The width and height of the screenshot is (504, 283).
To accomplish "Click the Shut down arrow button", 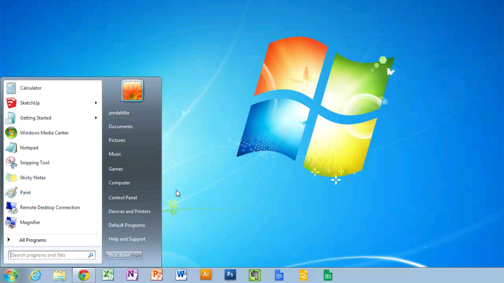I will point(137,255).
